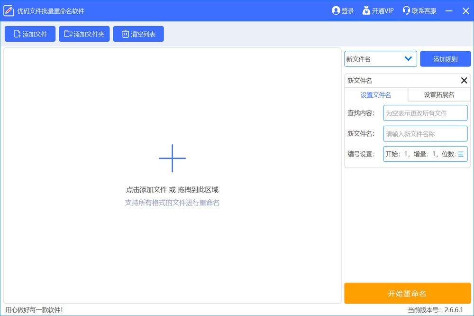Viewport: 474px width, 316px height.
Task: Close the application window
Action: [465, 11]
